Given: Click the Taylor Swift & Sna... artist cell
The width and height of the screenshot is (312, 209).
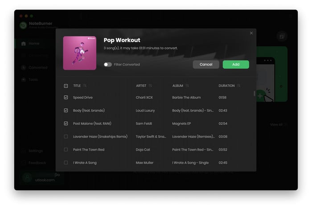Looking at the screenshot, I should tap(151, 136).
